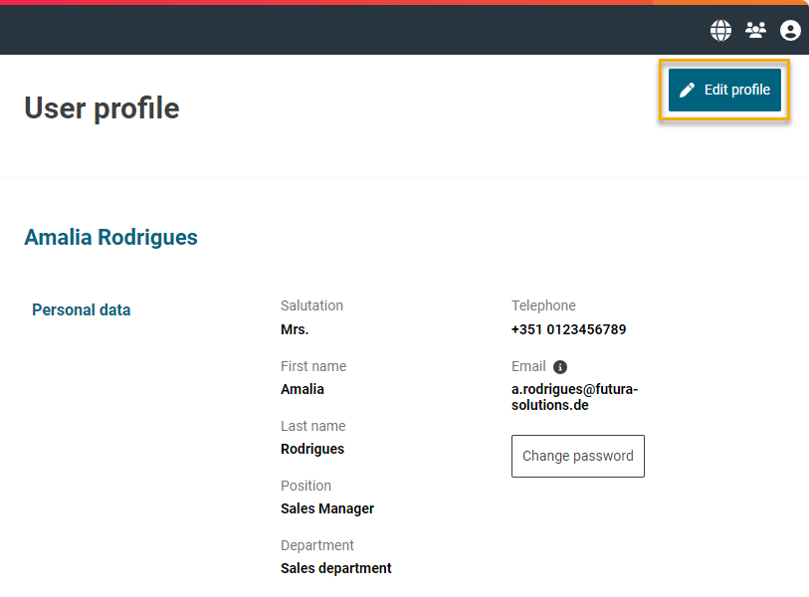The width and height of the screenshot is (809, 597).
Task: Show the Email info tooltip icon
Action: [x=560, y=367]
